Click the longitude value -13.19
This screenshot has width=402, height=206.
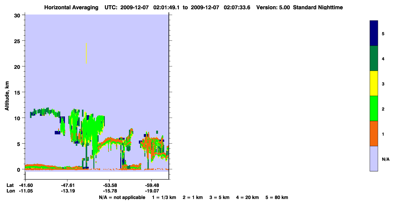(68, 191)
